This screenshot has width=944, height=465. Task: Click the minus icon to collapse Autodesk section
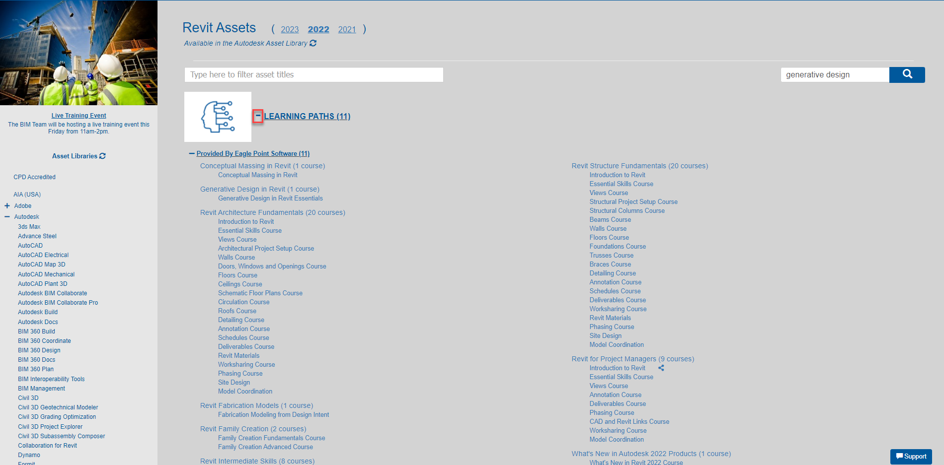(6, 216)
